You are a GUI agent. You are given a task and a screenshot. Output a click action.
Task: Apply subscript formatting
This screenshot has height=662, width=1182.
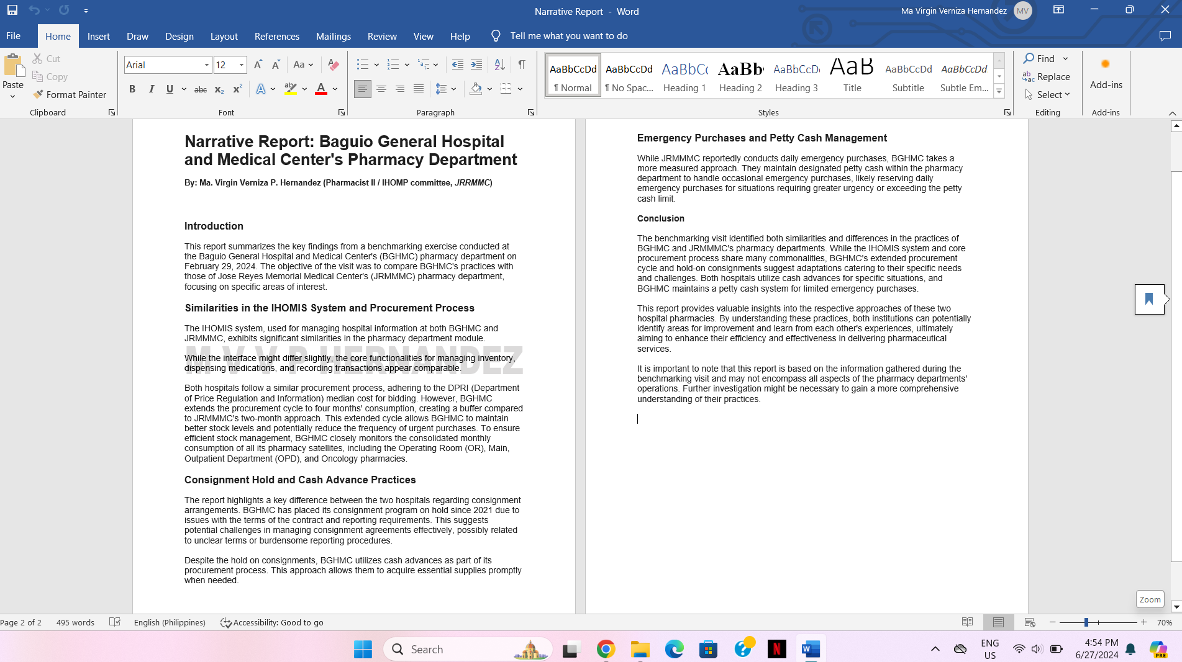[x=219, y=89]
